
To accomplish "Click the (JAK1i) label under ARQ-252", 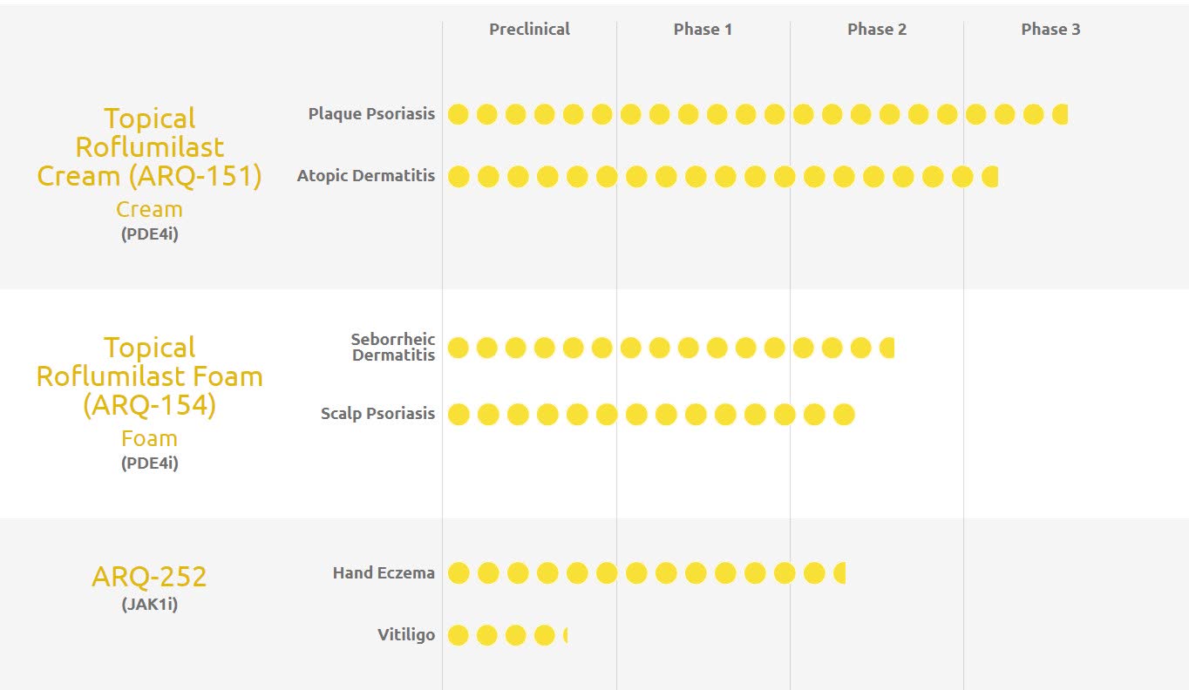I will click(149, 604).
